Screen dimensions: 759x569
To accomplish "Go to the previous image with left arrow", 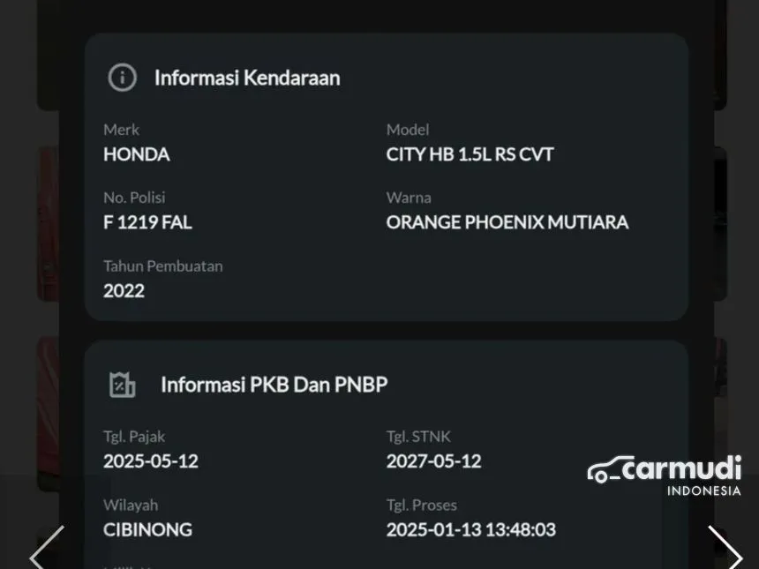I will click(46, 549).
